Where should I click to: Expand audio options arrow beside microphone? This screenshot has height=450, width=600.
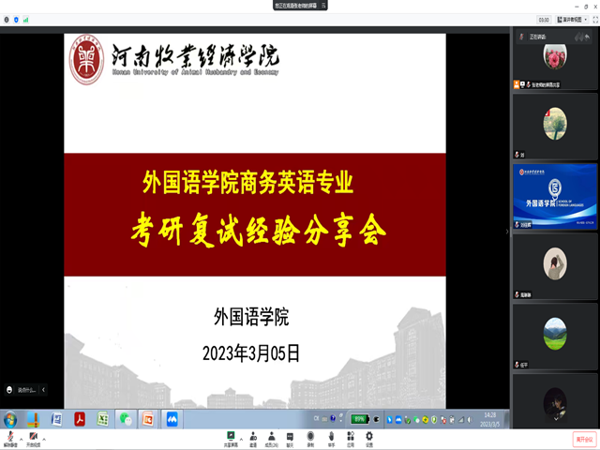[x=21, y=437]
